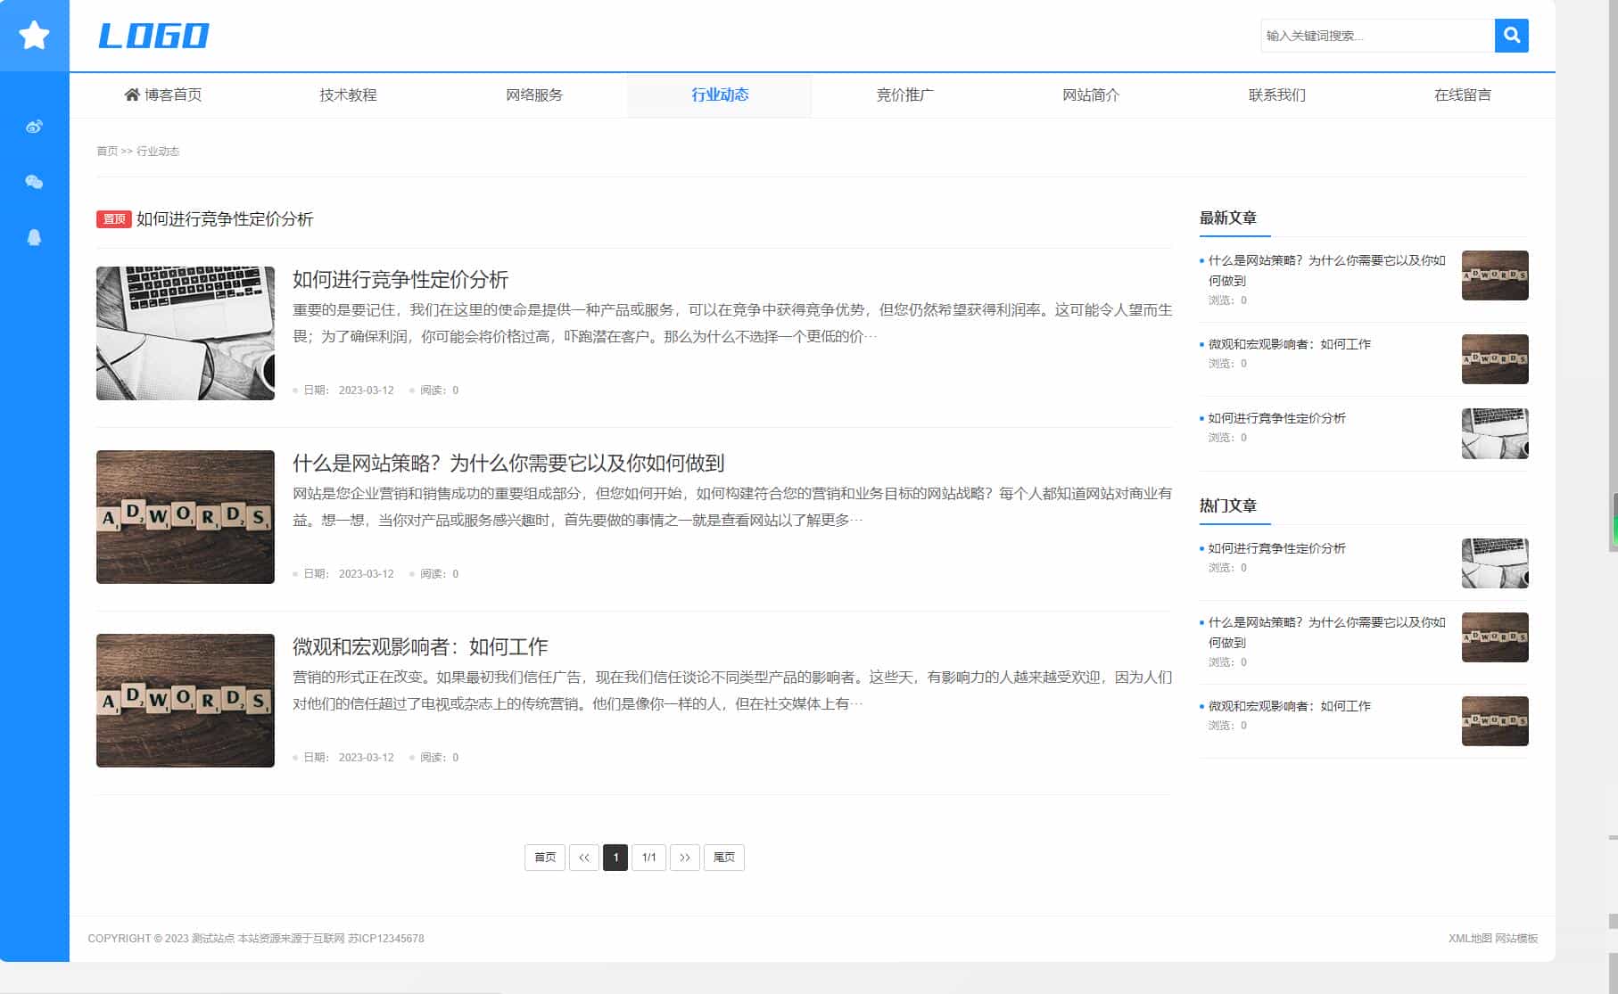Open article 微观和宏观影响者:如何工作
The height and width of the screenshot is (994, 1618).
pos(420,647)
